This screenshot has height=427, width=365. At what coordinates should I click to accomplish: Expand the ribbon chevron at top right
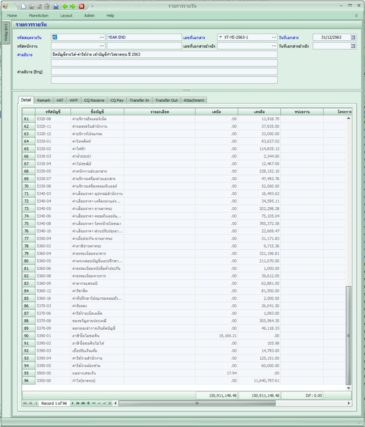click(x=356, y=16)
